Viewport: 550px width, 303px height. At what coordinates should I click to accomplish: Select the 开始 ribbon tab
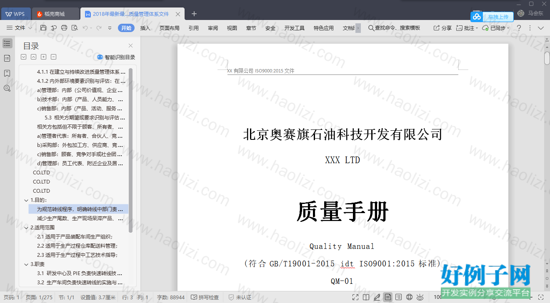click(x=126, y=28)
